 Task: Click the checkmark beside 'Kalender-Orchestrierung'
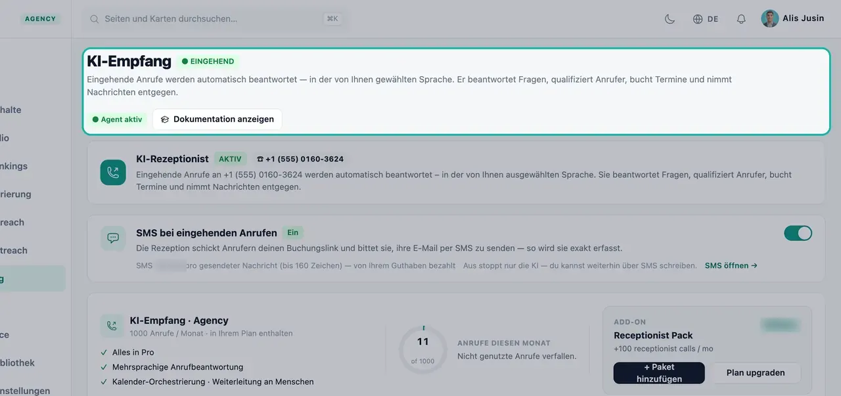(104, 382)
